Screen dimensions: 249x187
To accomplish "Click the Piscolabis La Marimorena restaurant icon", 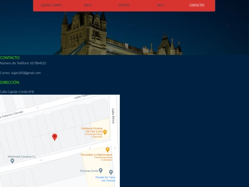I will tap(107, 150).
